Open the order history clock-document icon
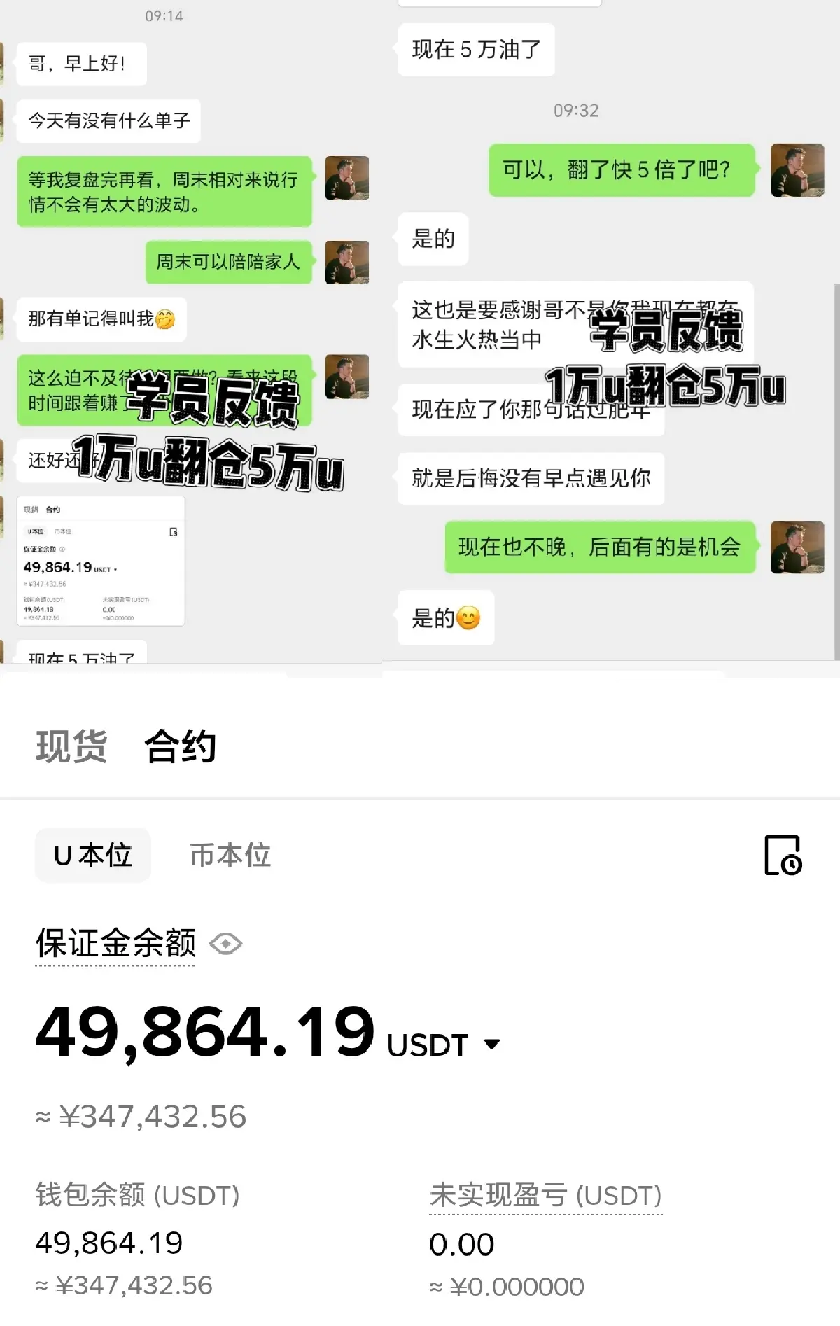The height and width of the screenshot is (1326, 840). (x=783, y=855)
